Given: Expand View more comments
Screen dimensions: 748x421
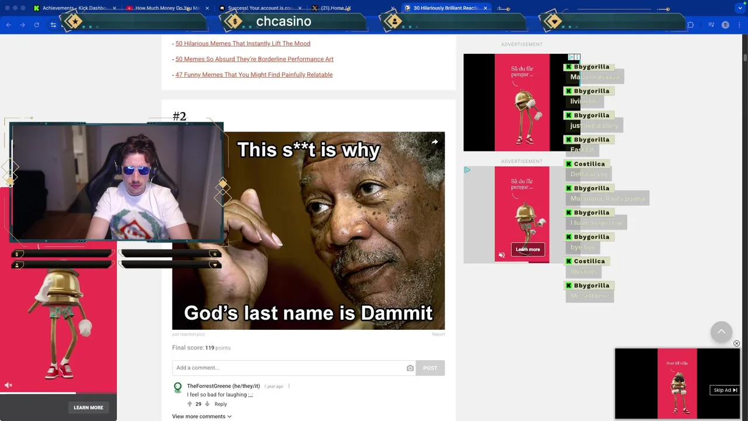Looking at the screenshot, I should 202,416.
